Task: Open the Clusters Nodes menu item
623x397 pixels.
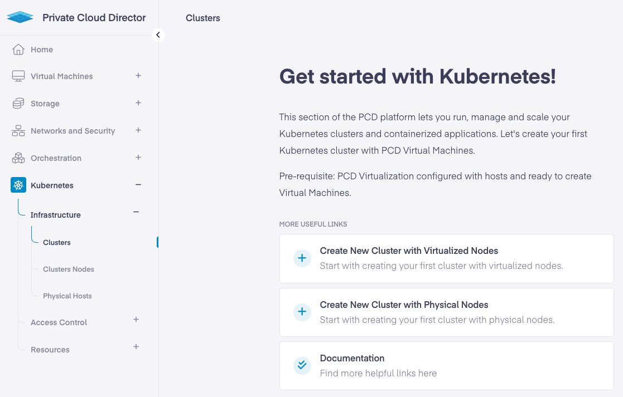Action: pyautogui.click(x=69, y=269)
